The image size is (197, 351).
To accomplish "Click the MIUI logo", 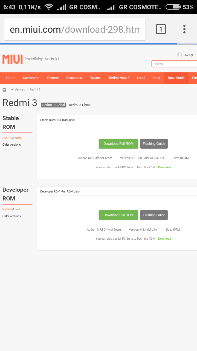I will pos(13,59).
